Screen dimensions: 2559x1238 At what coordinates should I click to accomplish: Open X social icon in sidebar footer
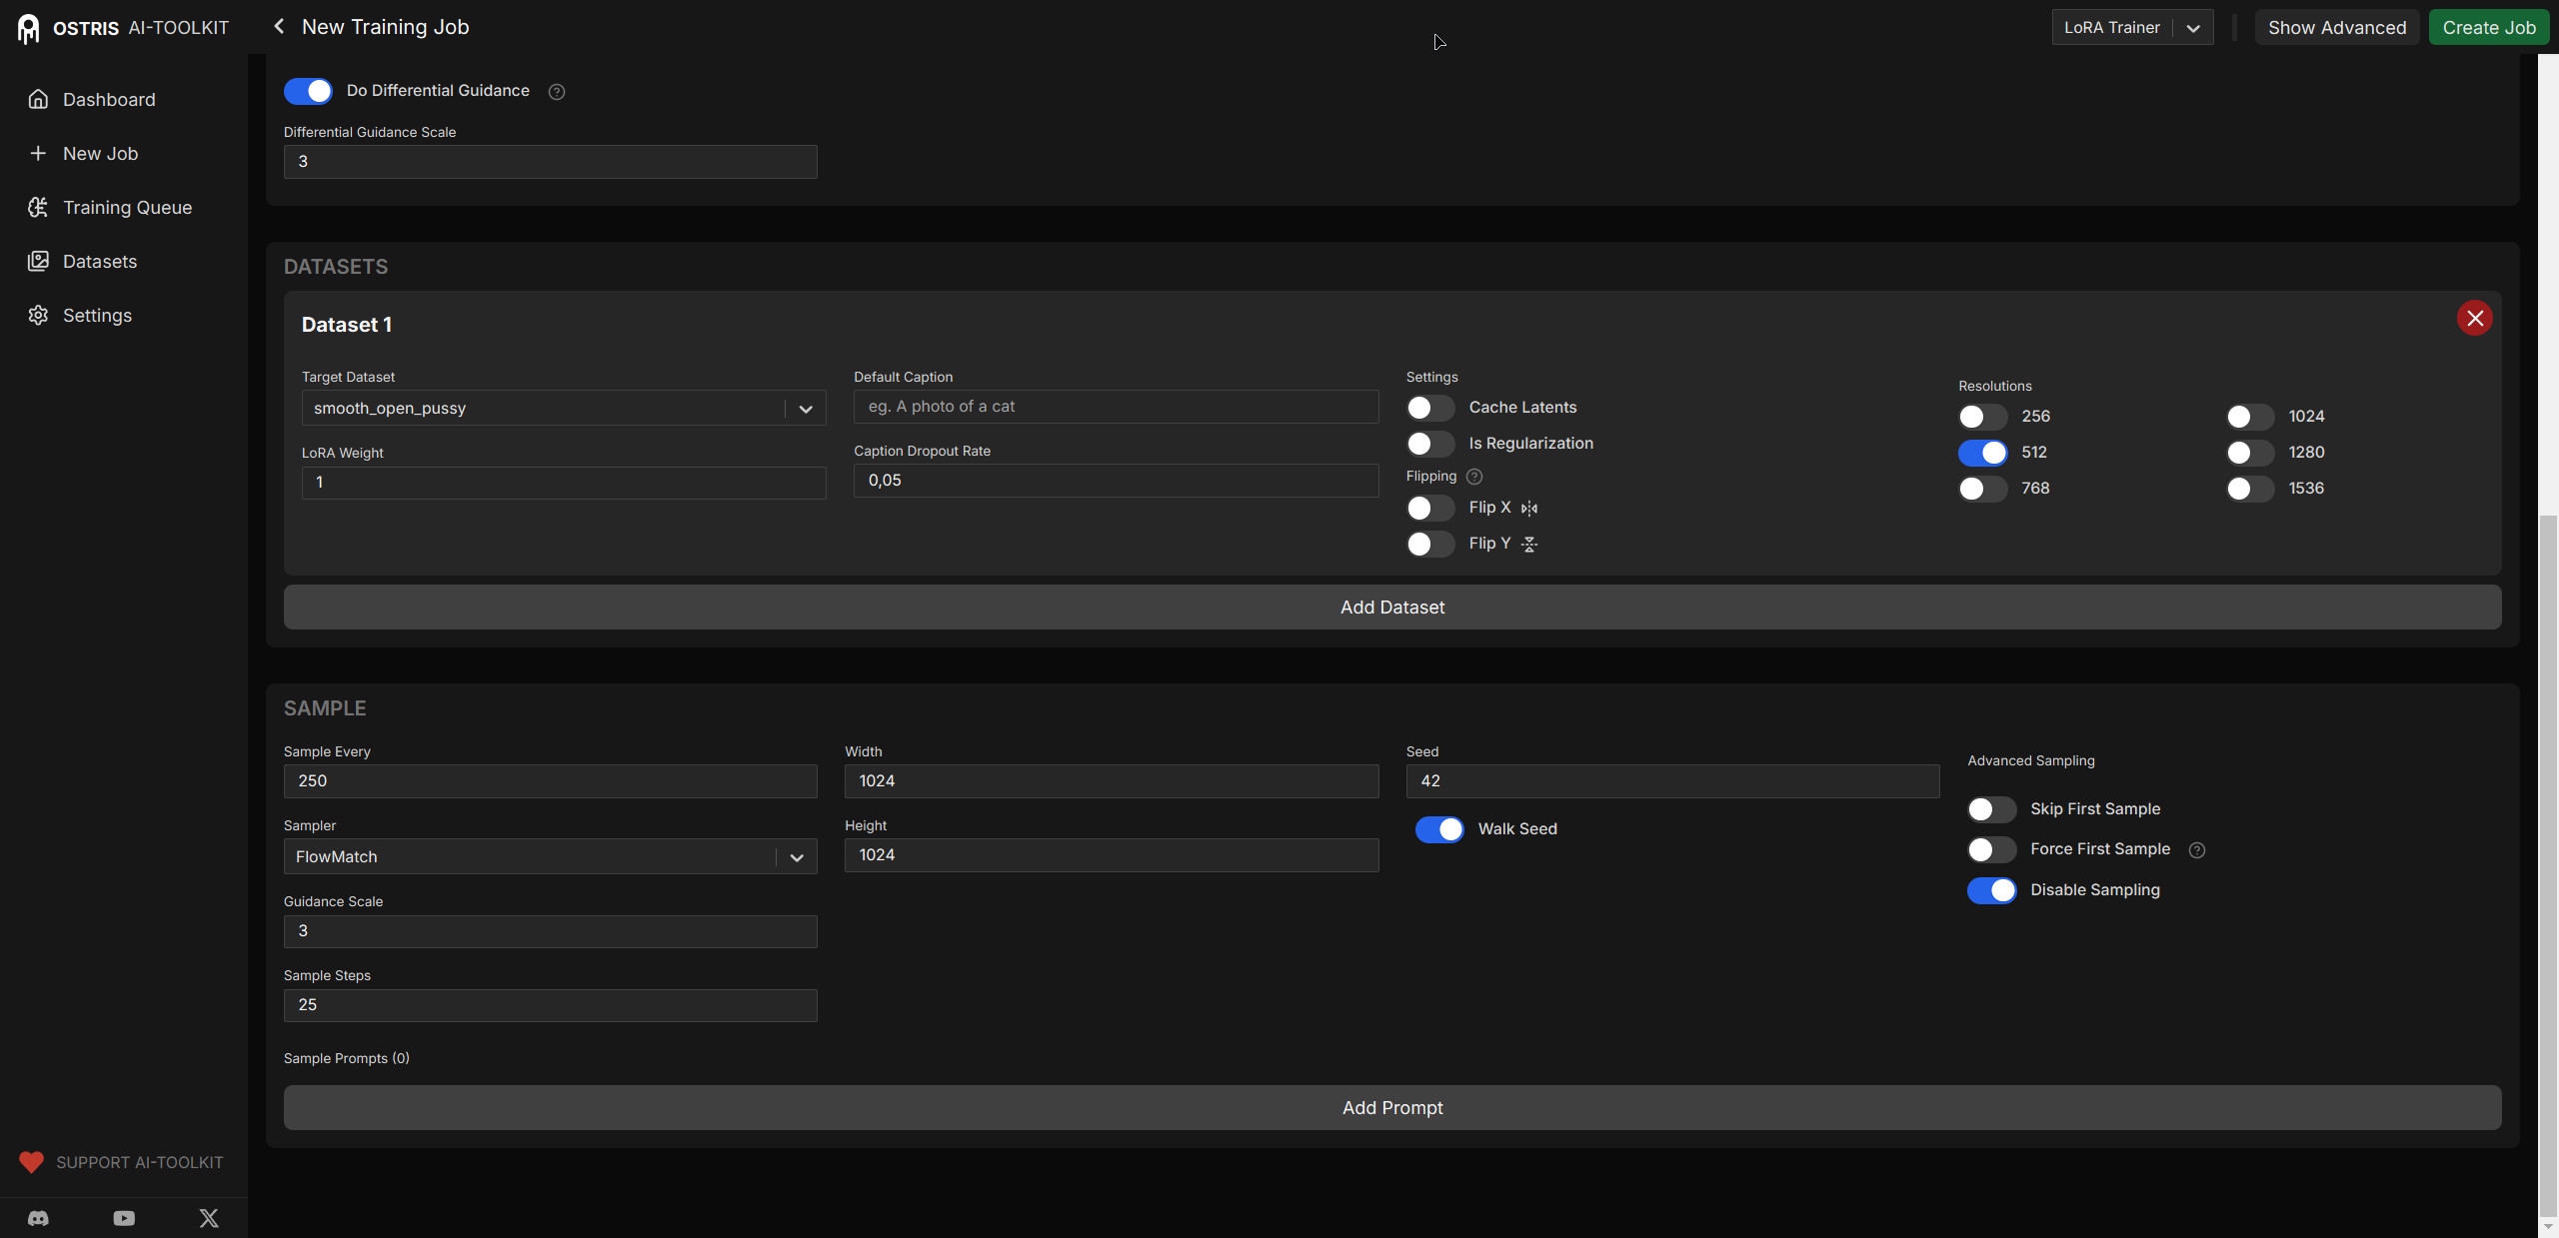209,1218
